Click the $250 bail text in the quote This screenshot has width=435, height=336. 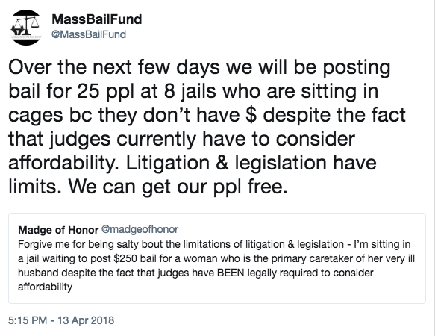[133, 258]
